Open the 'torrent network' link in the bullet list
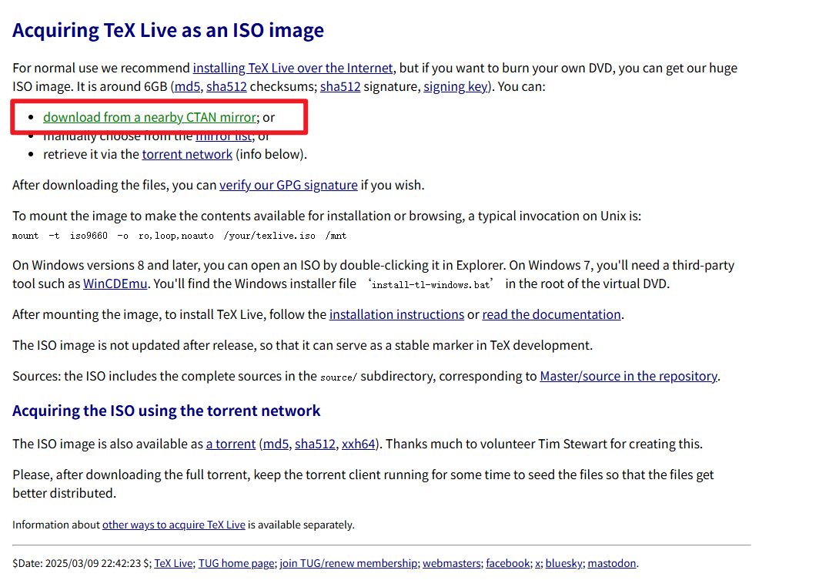This screenshot has width=839, height=587. (x=187, y=154)
